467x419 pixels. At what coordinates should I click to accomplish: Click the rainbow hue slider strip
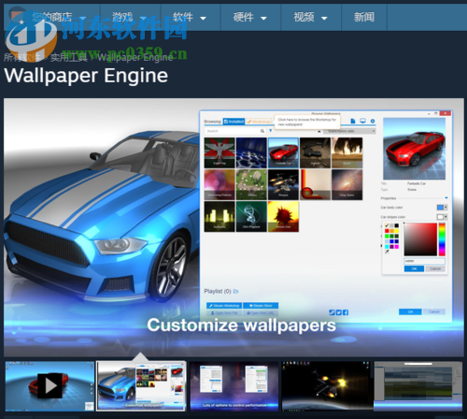(442, 239)
